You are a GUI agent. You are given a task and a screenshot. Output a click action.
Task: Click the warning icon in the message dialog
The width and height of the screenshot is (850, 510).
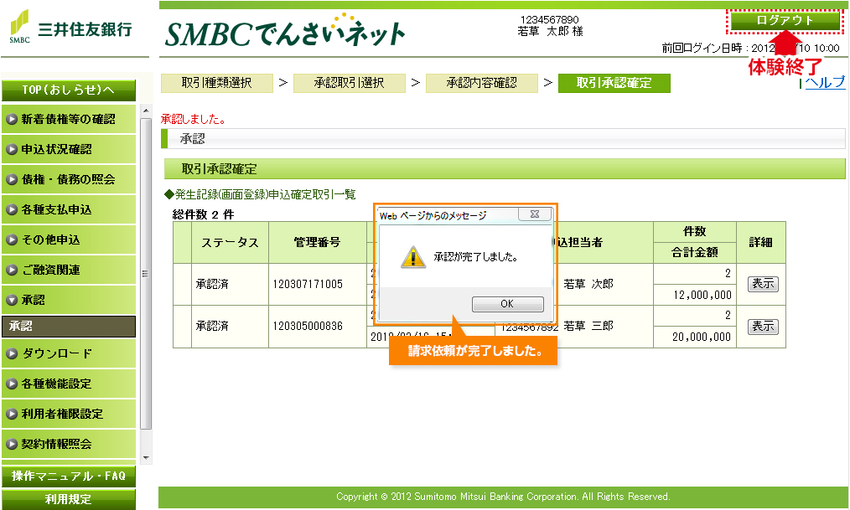point(413,256)
